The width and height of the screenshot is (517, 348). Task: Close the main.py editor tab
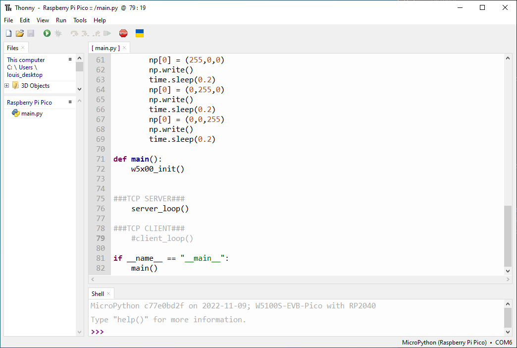124,48
